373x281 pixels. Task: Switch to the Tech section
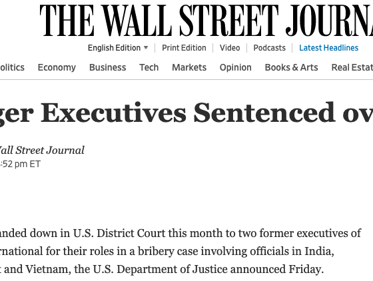point(149,67)
